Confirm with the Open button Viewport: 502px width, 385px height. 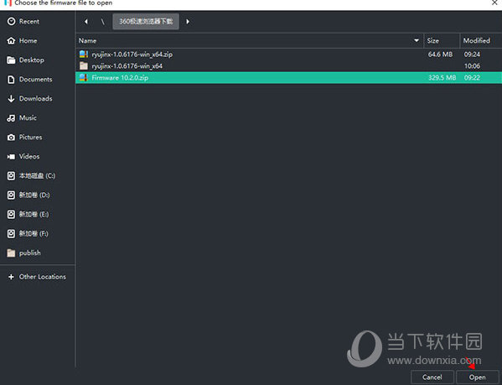click(x=478, y=377)
